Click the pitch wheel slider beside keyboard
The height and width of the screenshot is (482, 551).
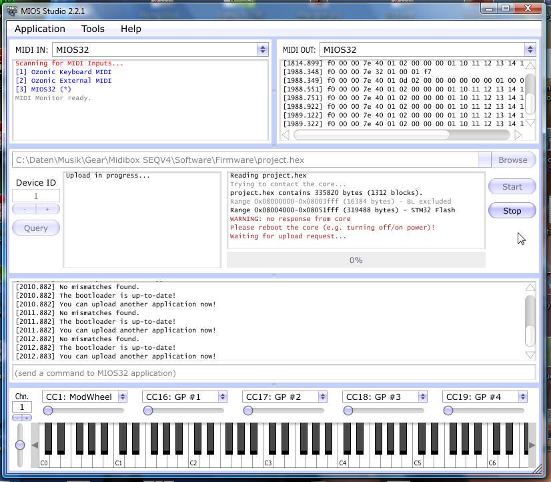click(x=20, y=445)
